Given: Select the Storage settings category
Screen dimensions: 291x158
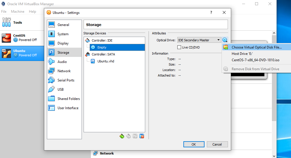Looking at the screenshot, I should coord(64,52).
